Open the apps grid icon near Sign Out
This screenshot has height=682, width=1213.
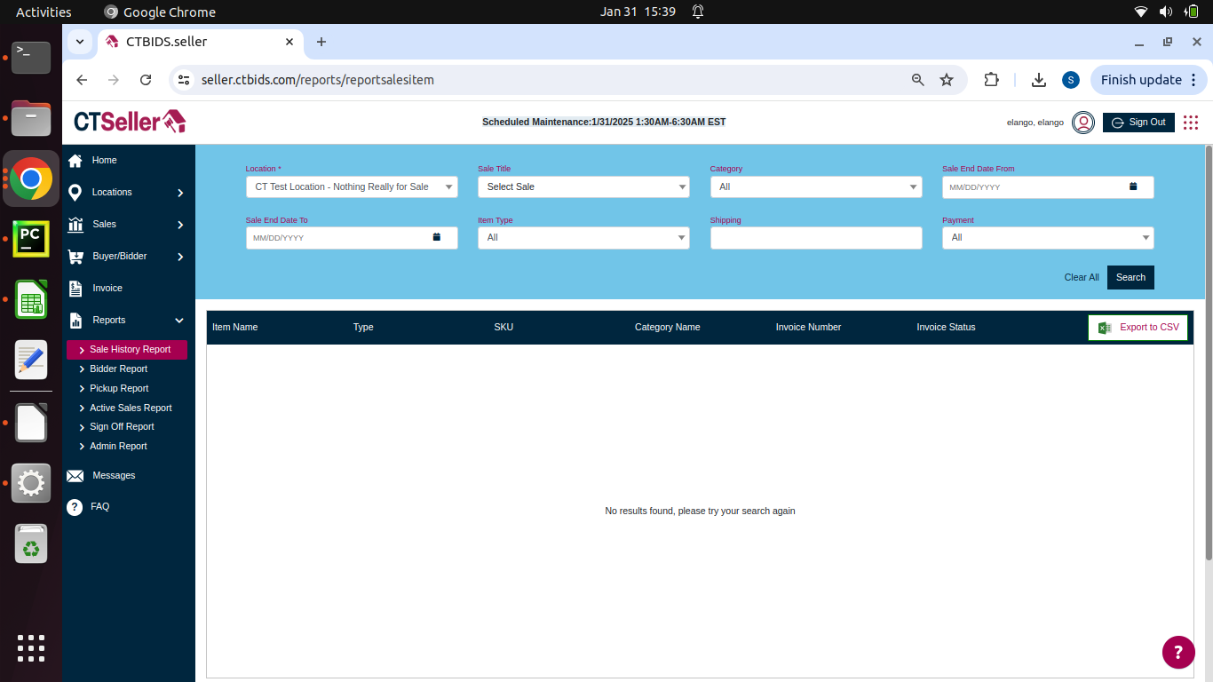point(1191,123)
